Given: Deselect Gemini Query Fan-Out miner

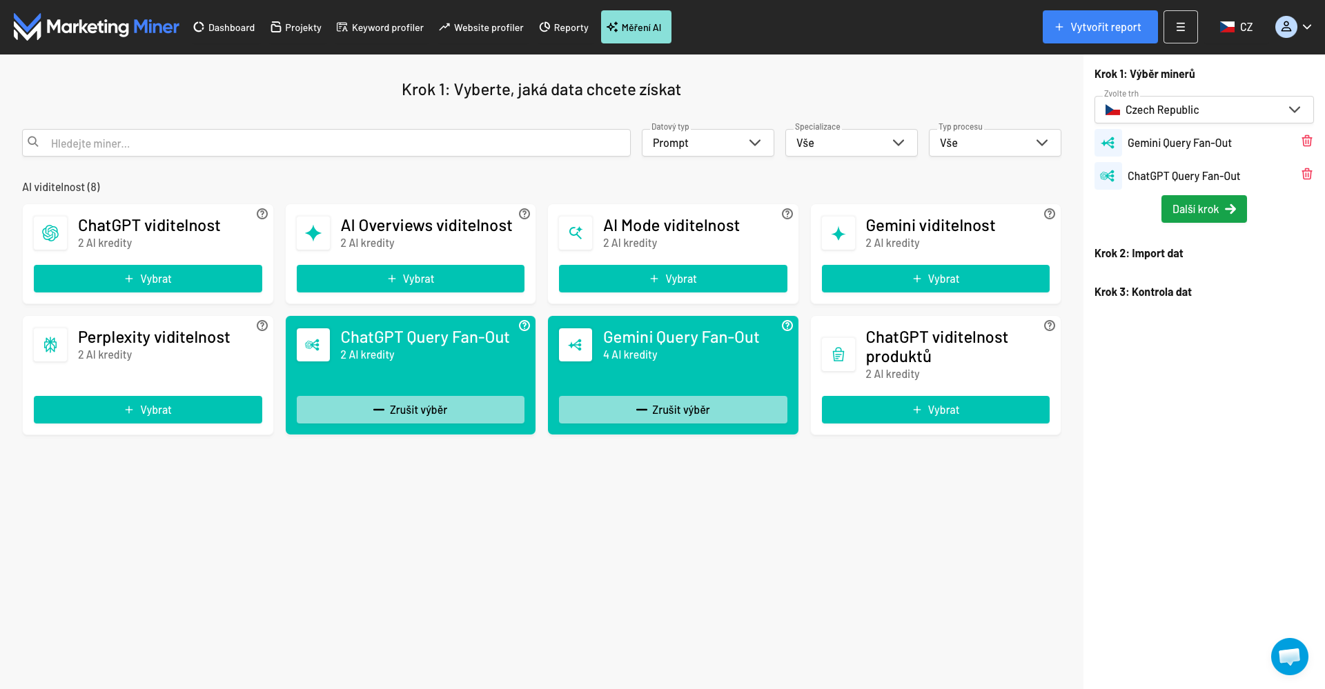Looking at the screenshot, I should click(x=673, y=410).
